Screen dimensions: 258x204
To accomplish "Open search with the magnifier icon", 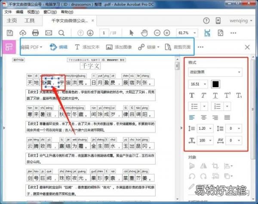I will coord(61,33).
